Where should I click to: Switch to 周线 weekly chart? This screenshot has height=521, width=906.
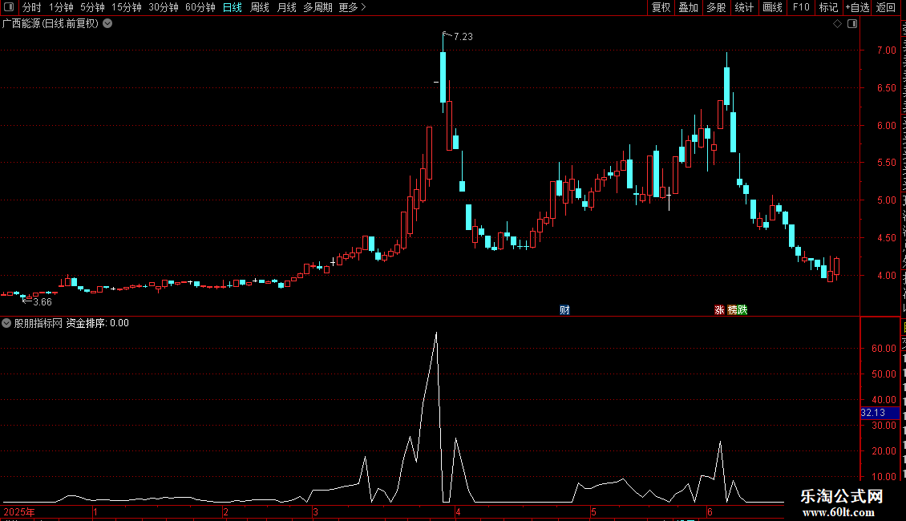tap(260, 7)
